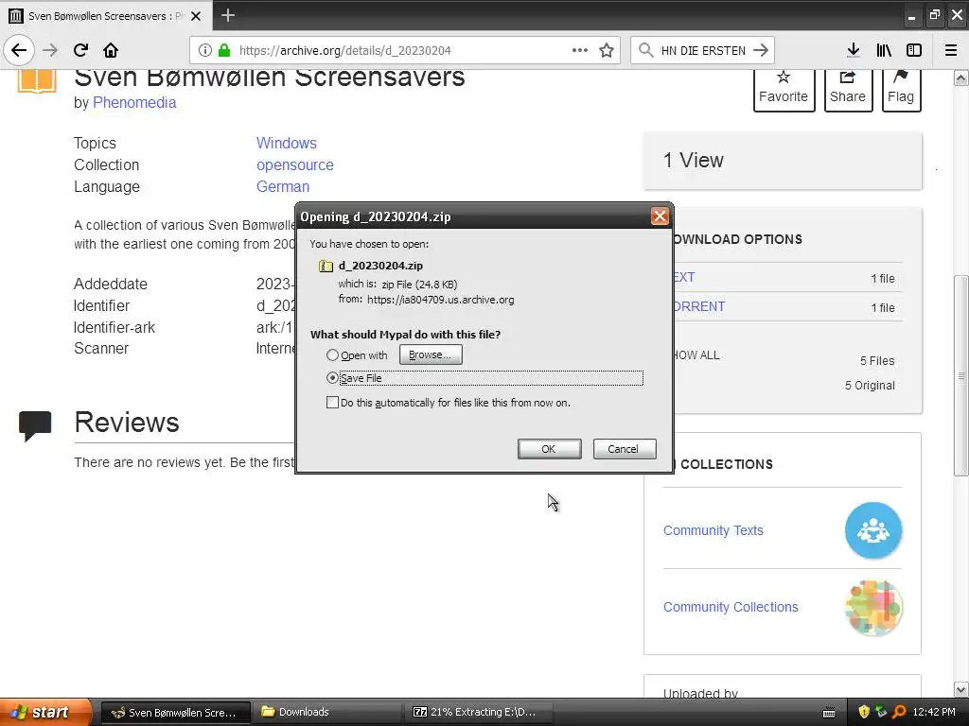The image size is (969, 726).
Task: Confirm the download with OK
Action: click(549, 449)
